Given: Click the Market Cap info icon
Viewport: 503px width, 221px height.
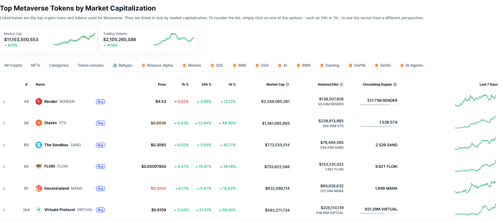Looking at the screenshot, I should (288, 84).
